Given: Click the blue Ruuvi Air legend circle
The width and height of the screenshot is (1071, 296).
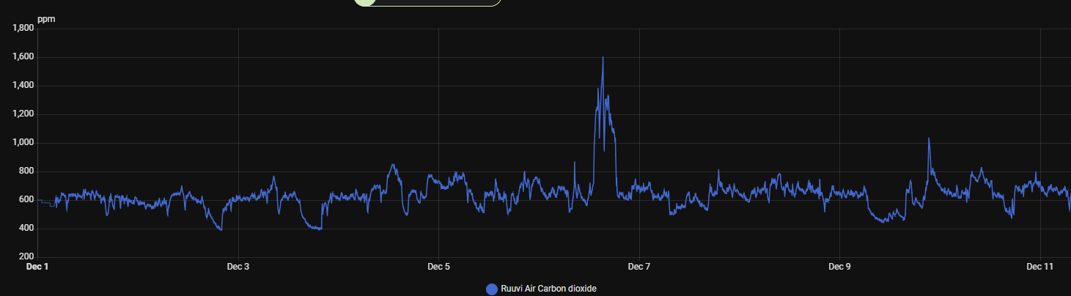Looking at the screenshot, I should [492, 289].
